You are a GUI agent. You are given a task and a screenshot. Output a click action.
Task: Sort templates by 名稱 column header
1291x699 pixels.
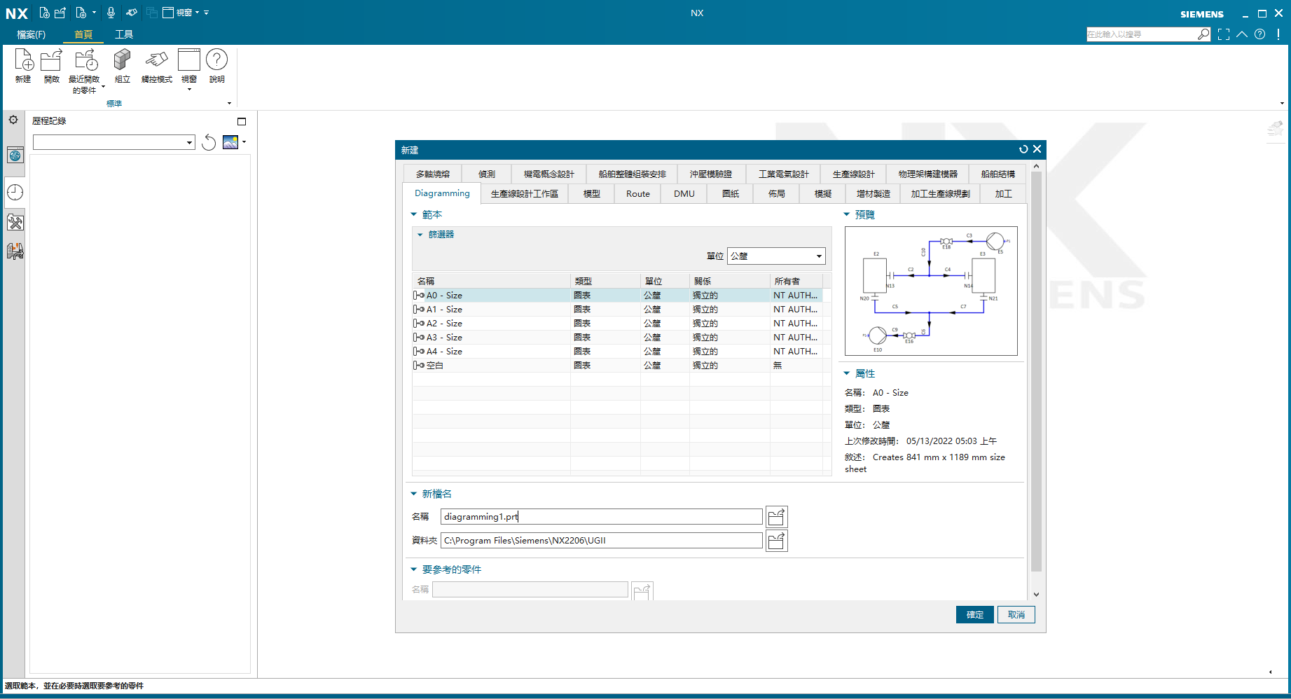point(492,281)
